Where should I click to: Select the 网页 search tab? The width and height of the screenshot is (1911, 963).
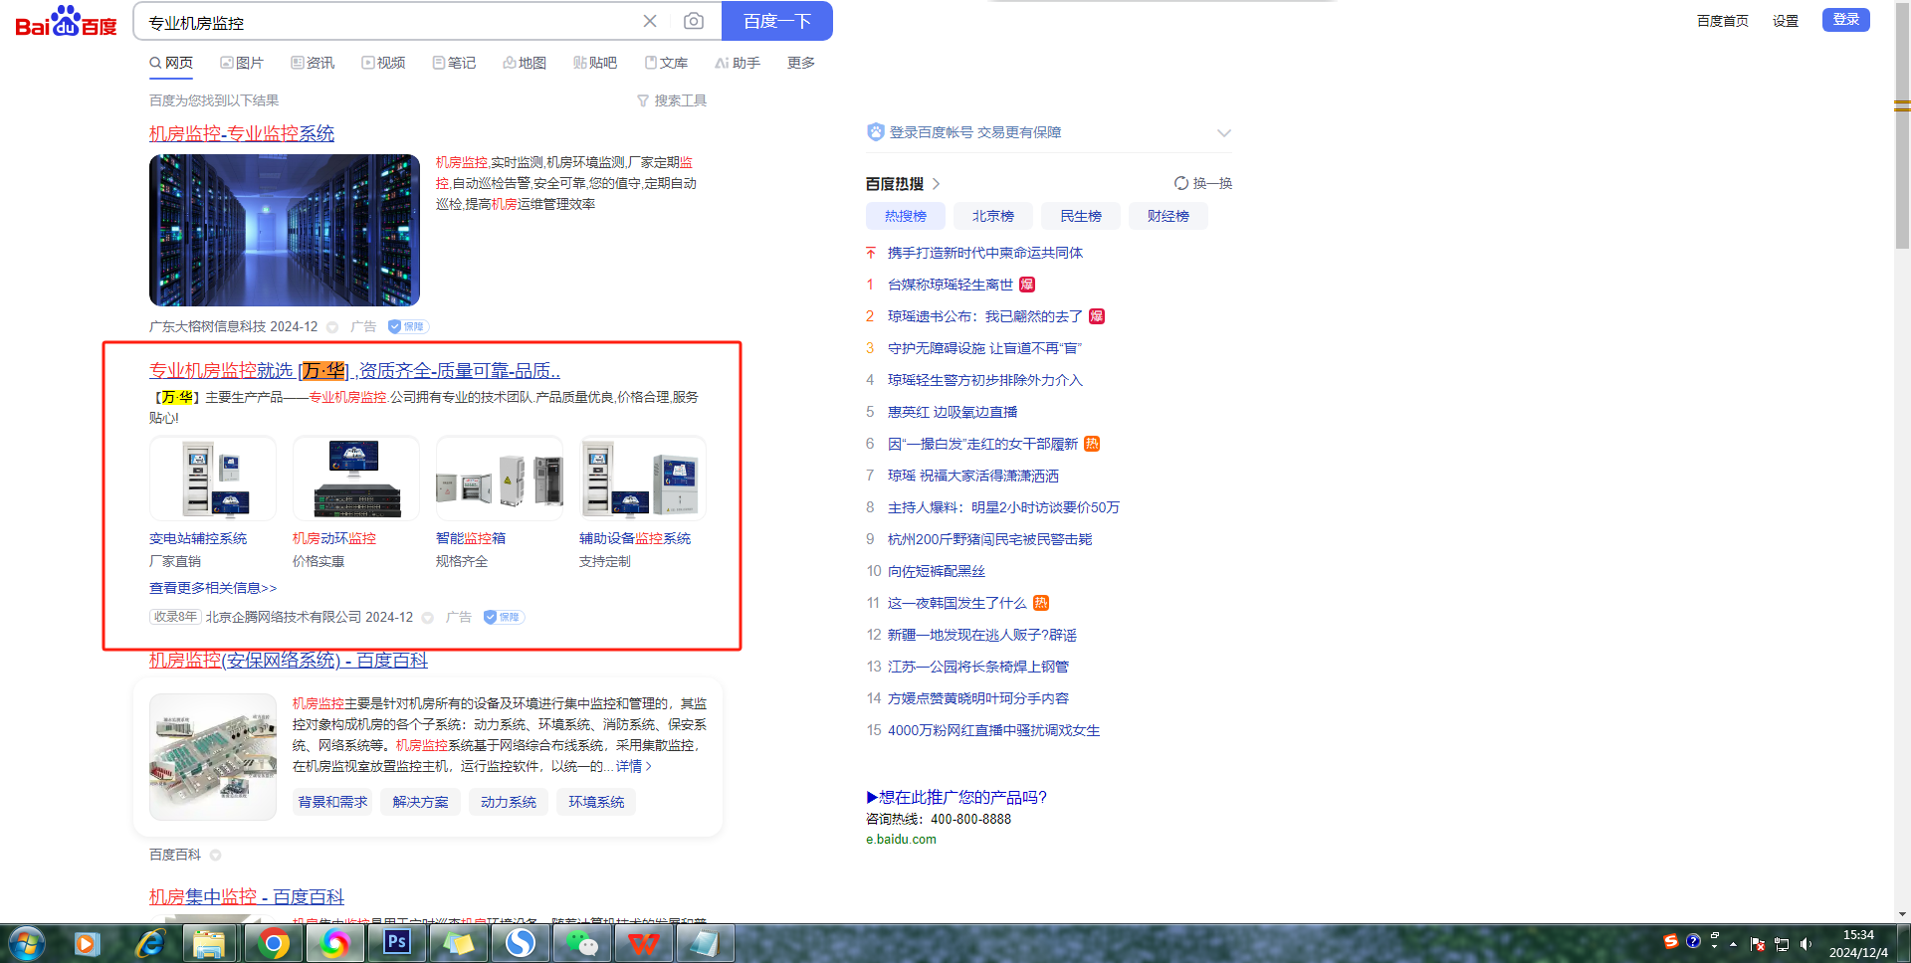(x=171, y=63)
